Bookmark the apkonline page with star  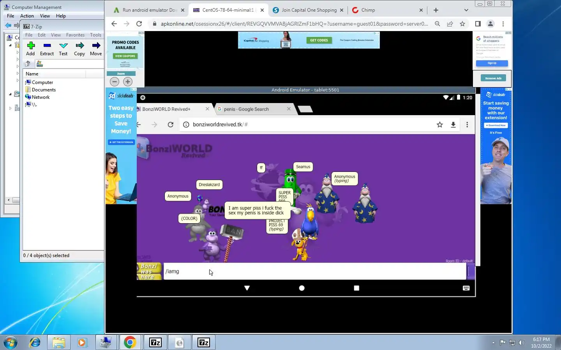(462, 24)
